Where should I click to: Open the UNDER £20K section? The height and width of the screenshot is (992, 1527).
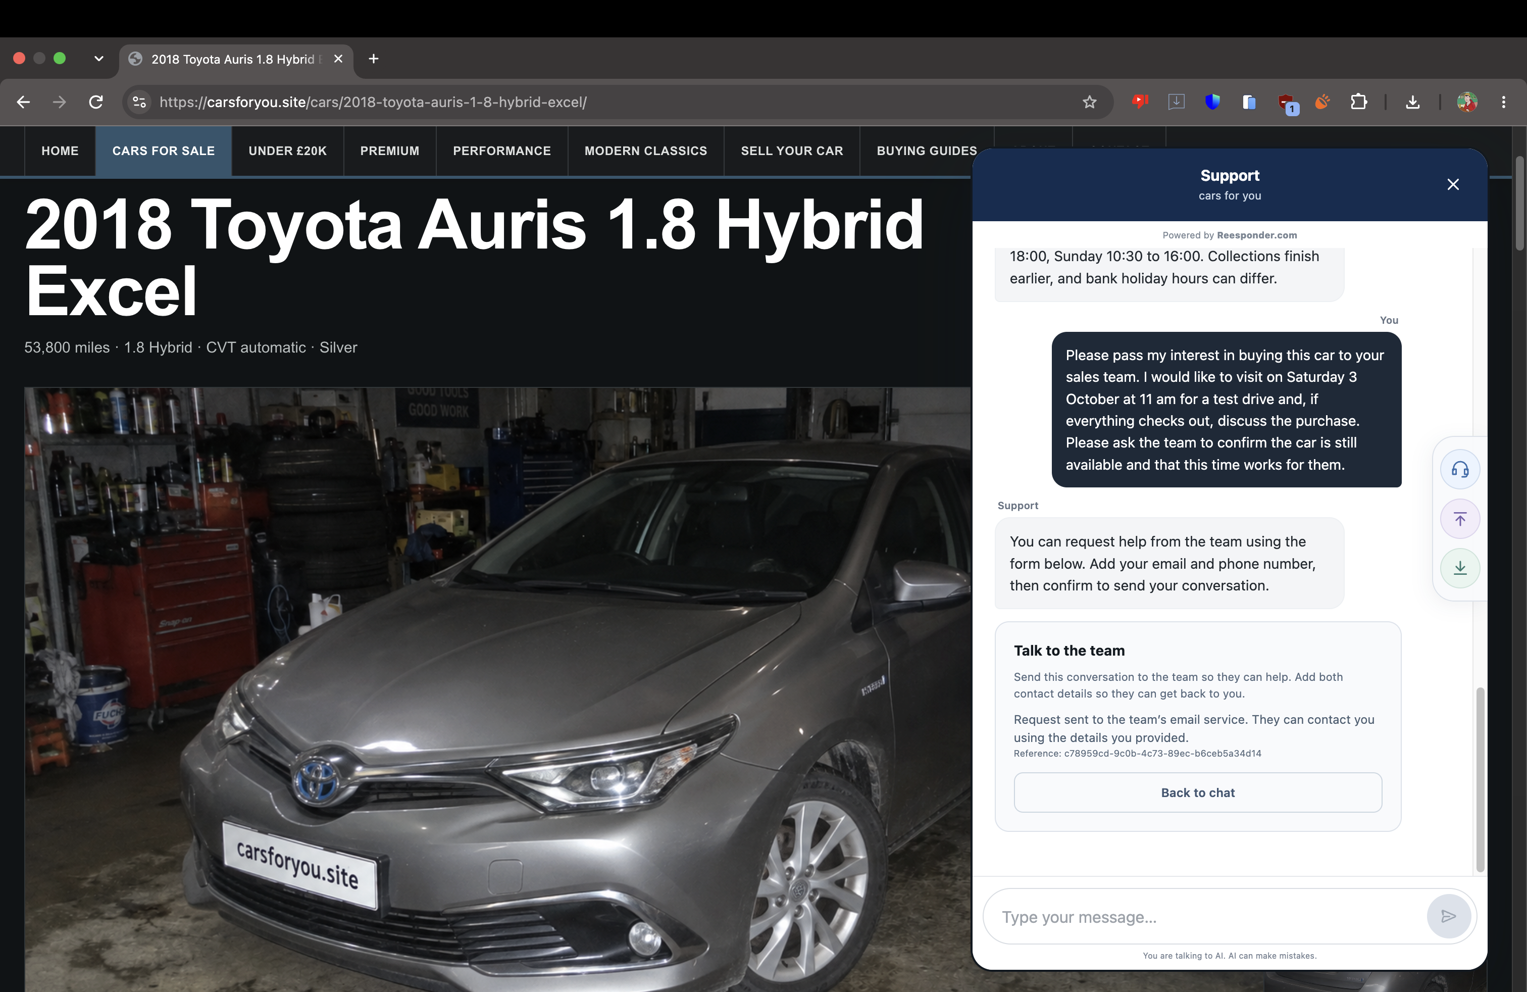[x=287, y=151]
